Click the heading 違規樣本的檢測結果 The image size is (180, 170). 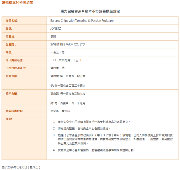17,2
